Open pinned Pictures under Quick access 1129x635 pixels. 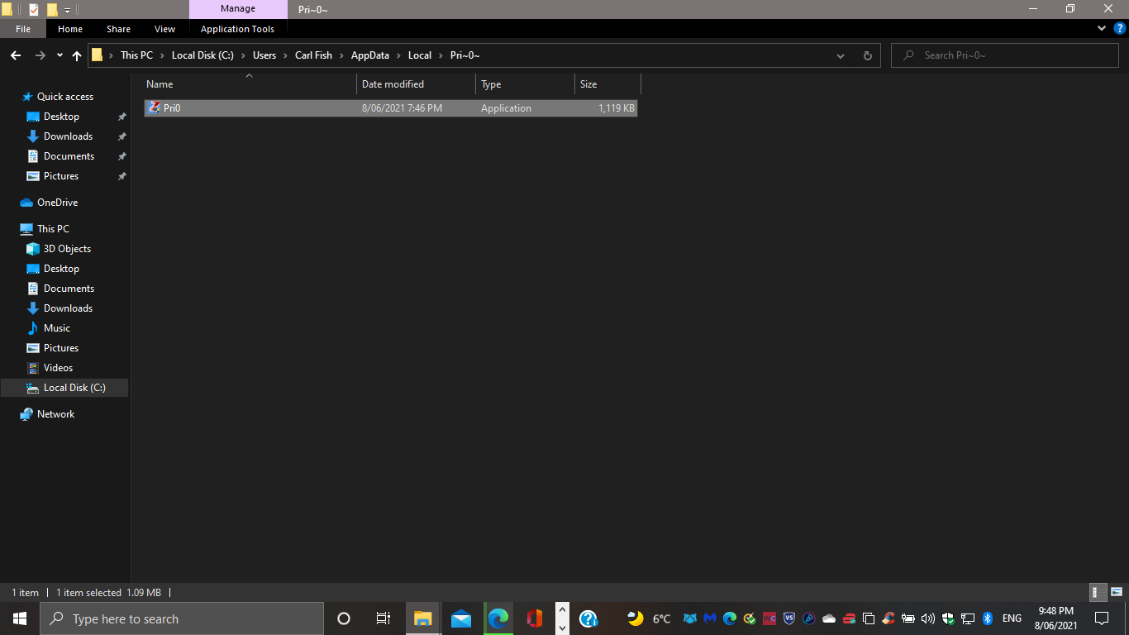tap(61, 176)
